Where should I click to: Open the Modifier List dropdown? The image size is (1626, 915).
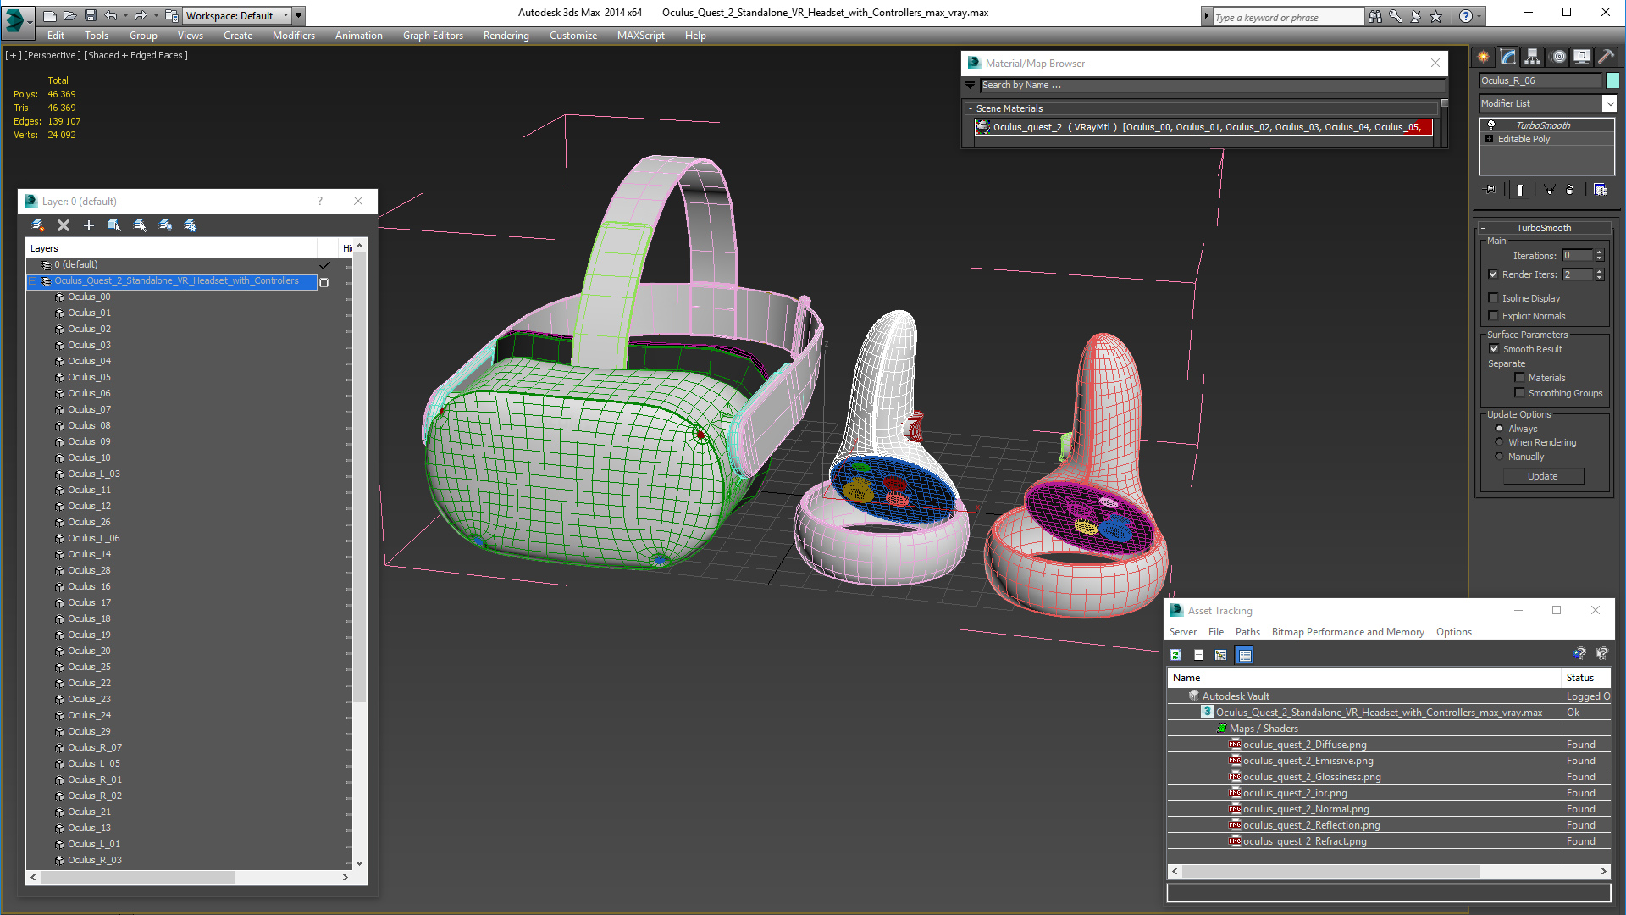click(x=1609, y=103)
